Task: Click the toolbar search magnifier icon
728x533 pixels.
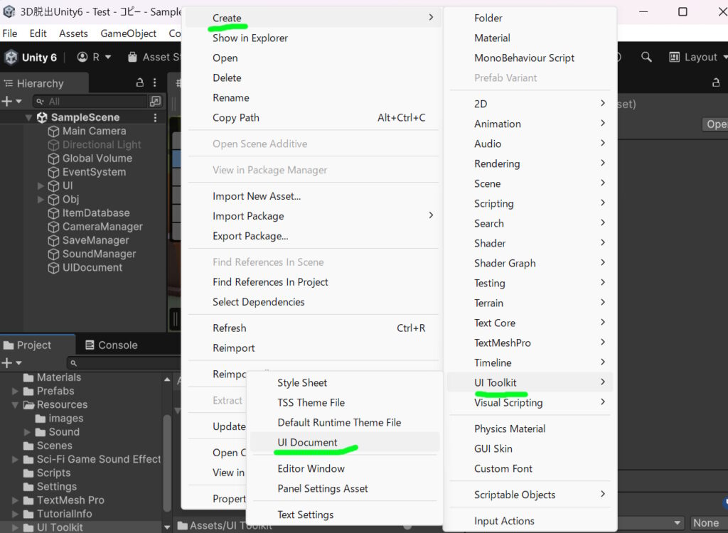Action: (646, 57)
